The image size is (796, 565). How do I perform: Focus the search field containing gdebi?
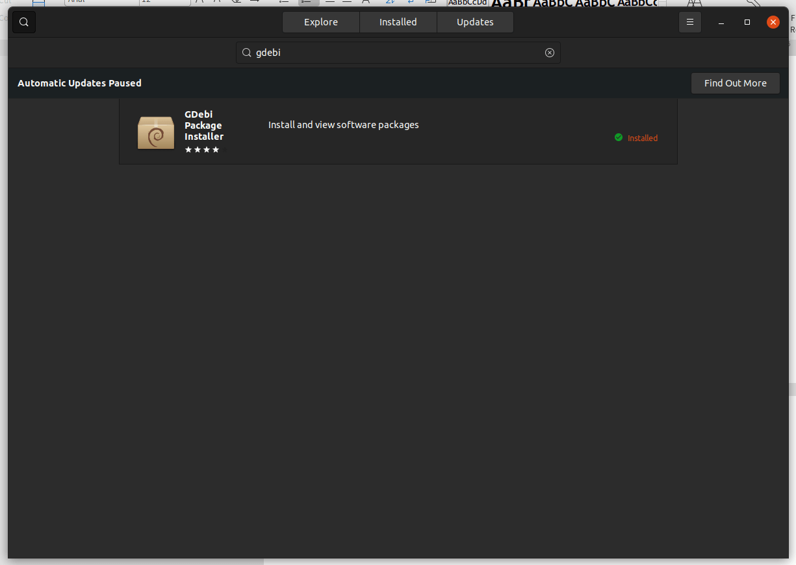coord(398,53)
